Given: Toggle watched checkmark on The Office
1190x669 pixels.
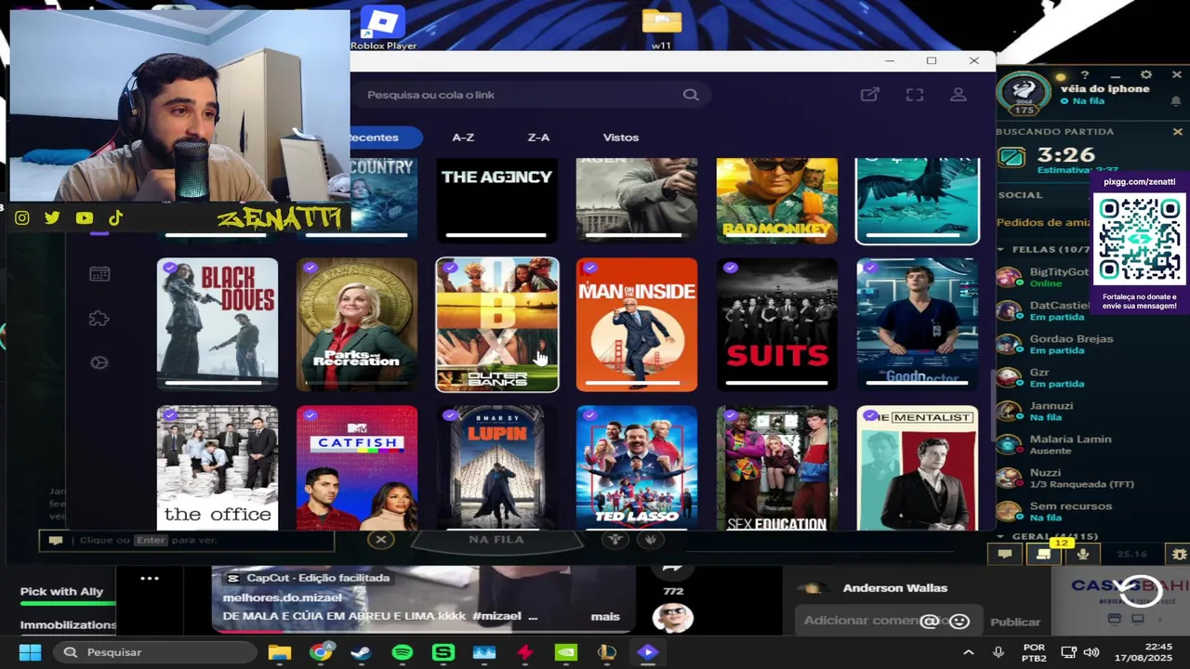Looking at the screenshot, I should click(170, 415).
